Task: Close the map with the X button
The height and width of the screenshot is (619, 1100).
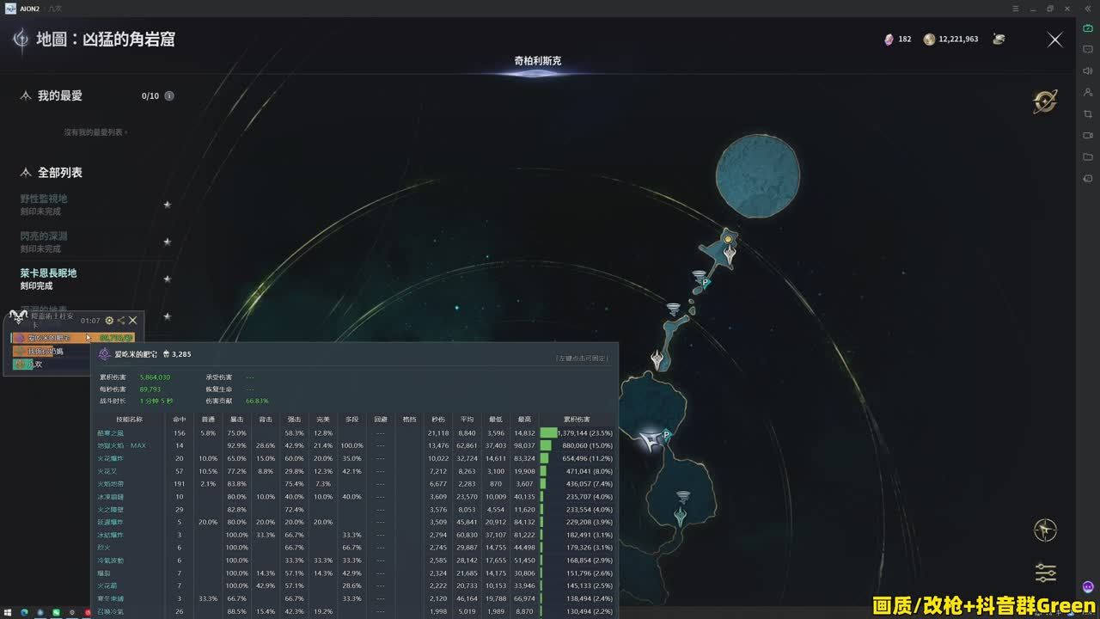Action: [1055, 40]
